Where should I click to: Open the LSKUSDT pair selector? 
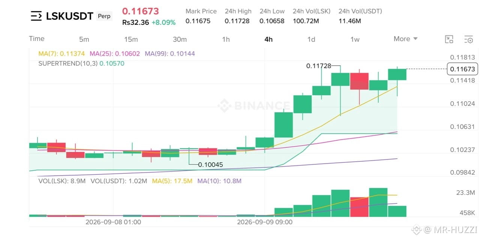(x=69, y=16)
